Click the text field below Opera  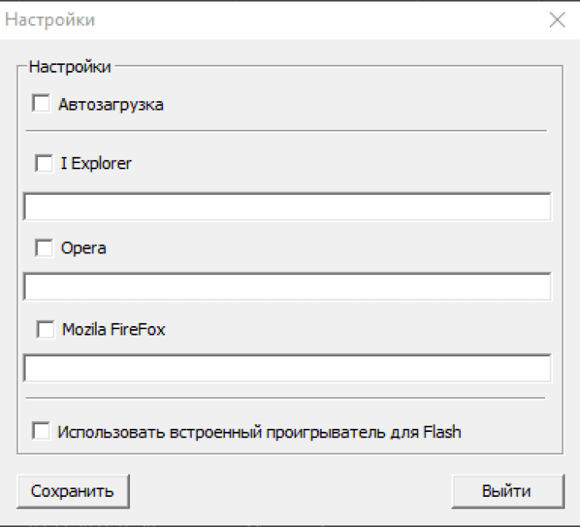(x=287, y=287)
